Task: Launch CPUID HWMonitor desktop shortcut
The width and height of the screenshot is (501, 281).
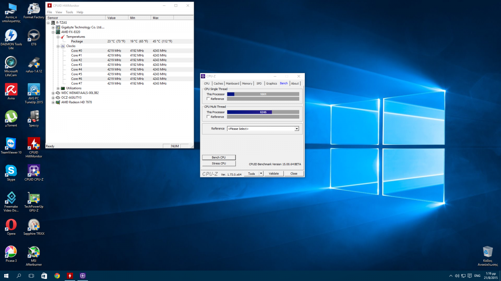Action: click(x=34, y=148)
